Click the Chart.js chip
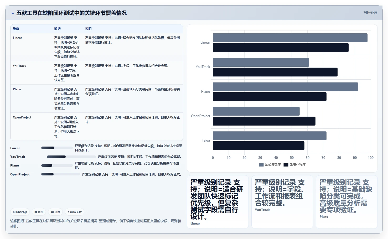 tap(20, 212)
